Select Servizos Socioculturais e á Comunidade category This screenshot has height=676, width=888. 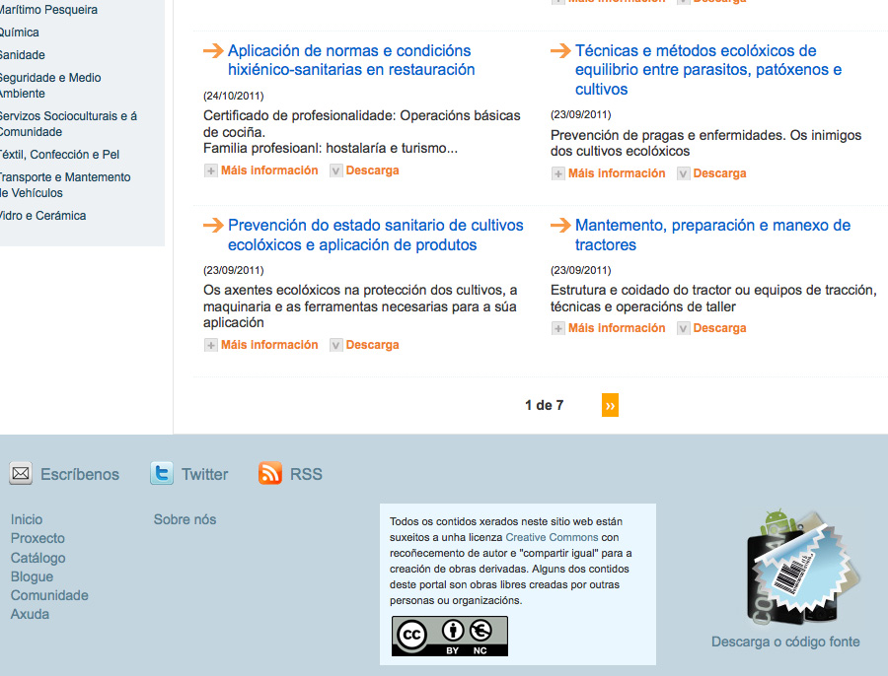pos(68,124)
